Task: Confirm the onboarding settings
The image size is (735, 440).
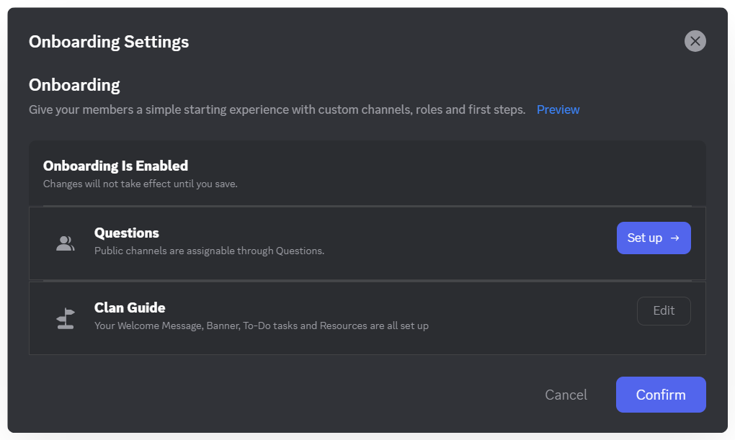Action: (660, 395)
